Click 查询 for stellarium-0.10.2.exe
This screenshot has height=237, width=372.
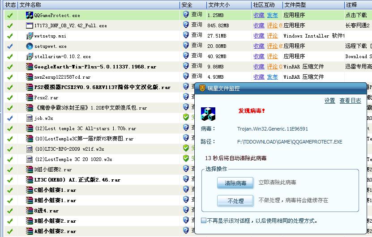coord(197,56)
